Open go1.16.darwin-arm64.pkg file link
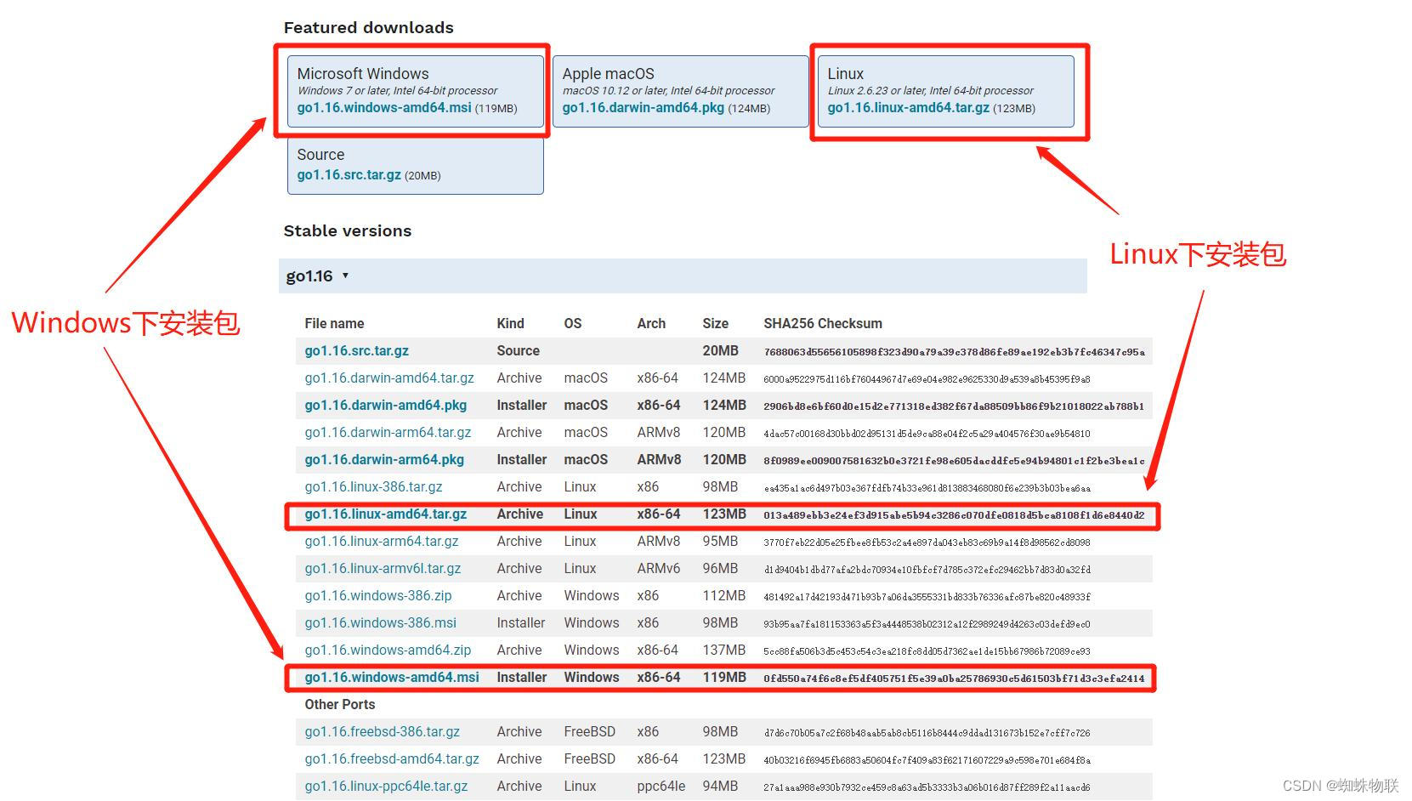The width and height of the screenshot is (1412, 801). [384, 459]
